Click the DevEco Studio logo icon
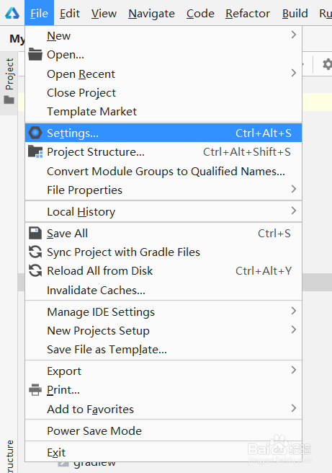332x473 pixels. click(12, 13)
